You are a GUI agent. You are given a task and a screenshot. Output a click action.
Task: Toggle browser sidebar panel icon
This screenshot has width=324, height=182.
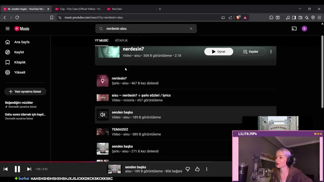[294, 17]
